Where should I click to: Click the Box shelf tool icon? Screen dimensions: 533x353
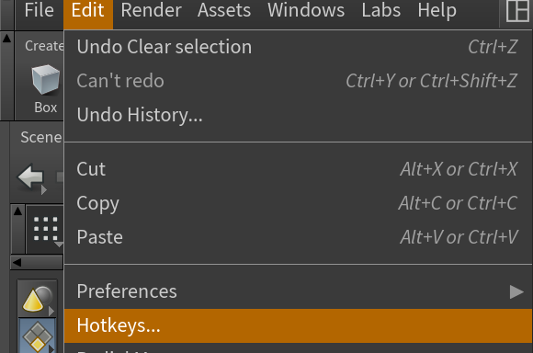pos(46,80)
